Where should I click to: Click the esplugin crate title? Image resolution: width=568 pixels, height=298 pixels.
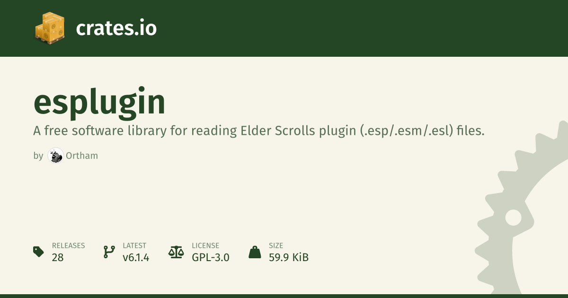tap(99, 102)
